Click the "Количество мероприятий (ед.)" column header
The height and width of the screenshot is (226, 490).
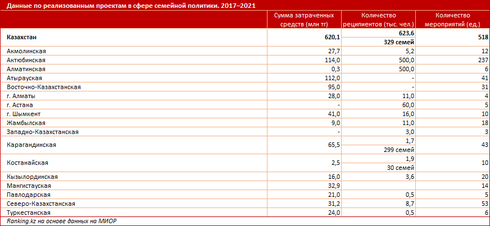tap(452, 20)
